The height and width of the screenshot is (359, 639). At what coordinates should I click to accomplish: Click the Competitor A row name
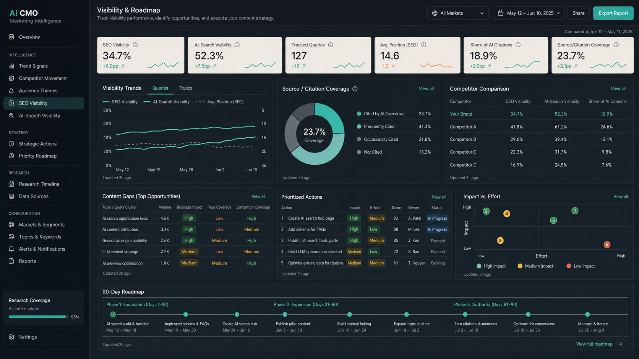(463, 127)
